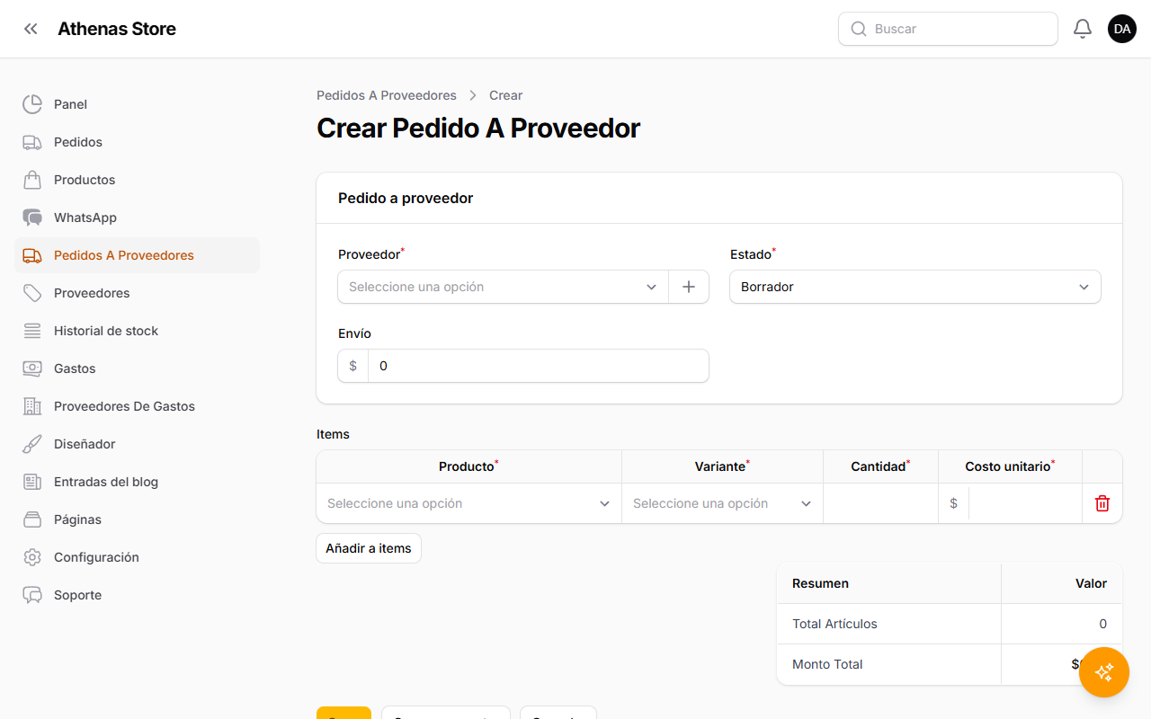Focus the Buscar search field
This screenshot has width=1151, height=719.
(x=948, y=29)
